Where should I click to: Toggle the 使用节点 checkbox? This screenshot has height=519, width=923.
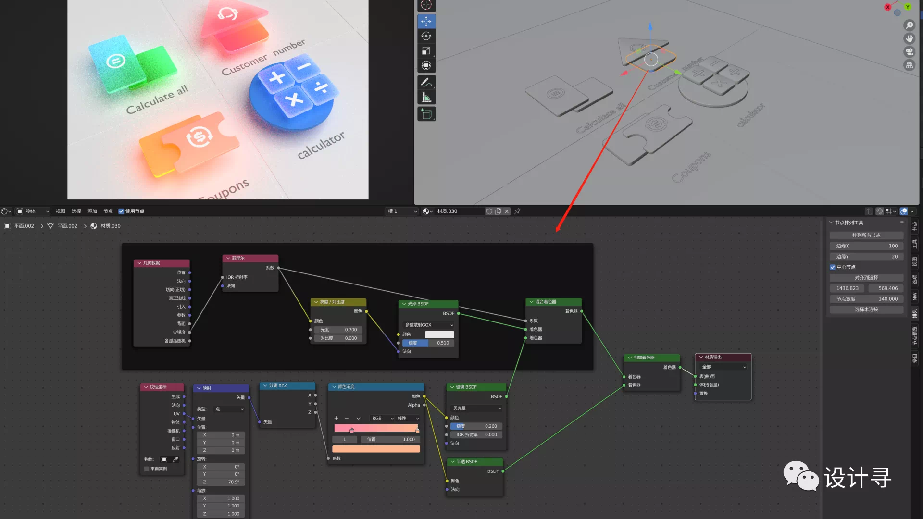pyautogui.click(x=121, y=211)
